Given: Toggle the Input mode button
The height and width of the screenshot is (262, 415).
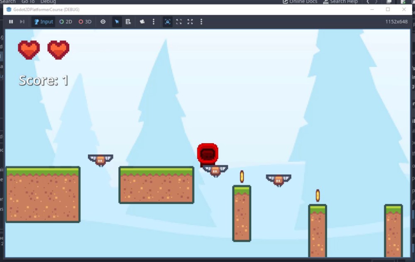Looking at the screenshot, I should (x=44, y=22).
